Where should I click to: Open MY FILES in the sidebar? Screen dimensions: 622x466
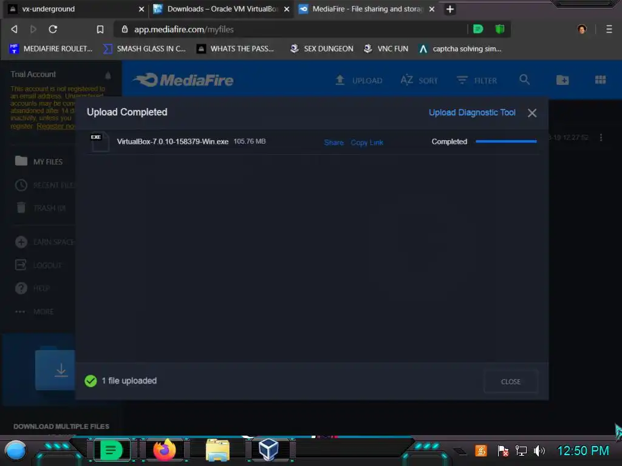coord(39,161)
